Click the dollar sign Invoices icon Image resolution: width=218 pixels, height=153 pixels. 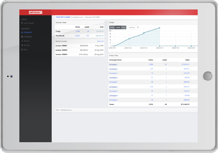click(x=22, y=45)
